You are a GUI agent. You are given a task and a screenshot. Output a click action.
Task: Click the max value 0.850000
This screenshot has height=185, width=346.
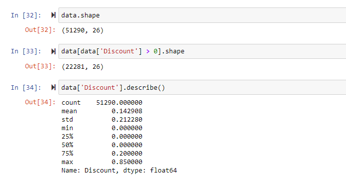coord(127,162)
